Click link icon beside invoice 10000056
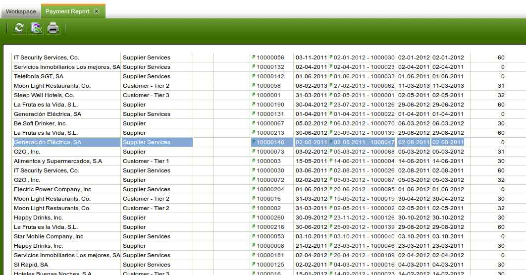526x275 pixels. (x=254, y=57)
